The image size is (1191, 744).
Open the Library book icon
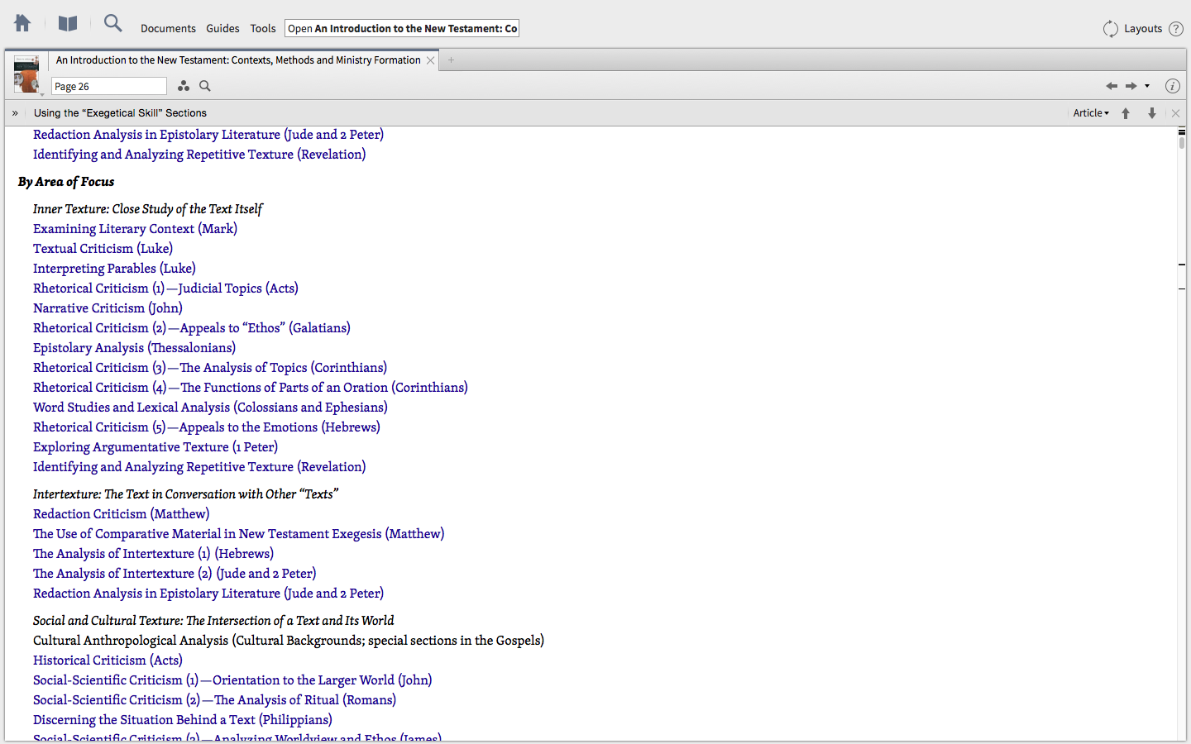pyautogui.click(x=68, y=24)
